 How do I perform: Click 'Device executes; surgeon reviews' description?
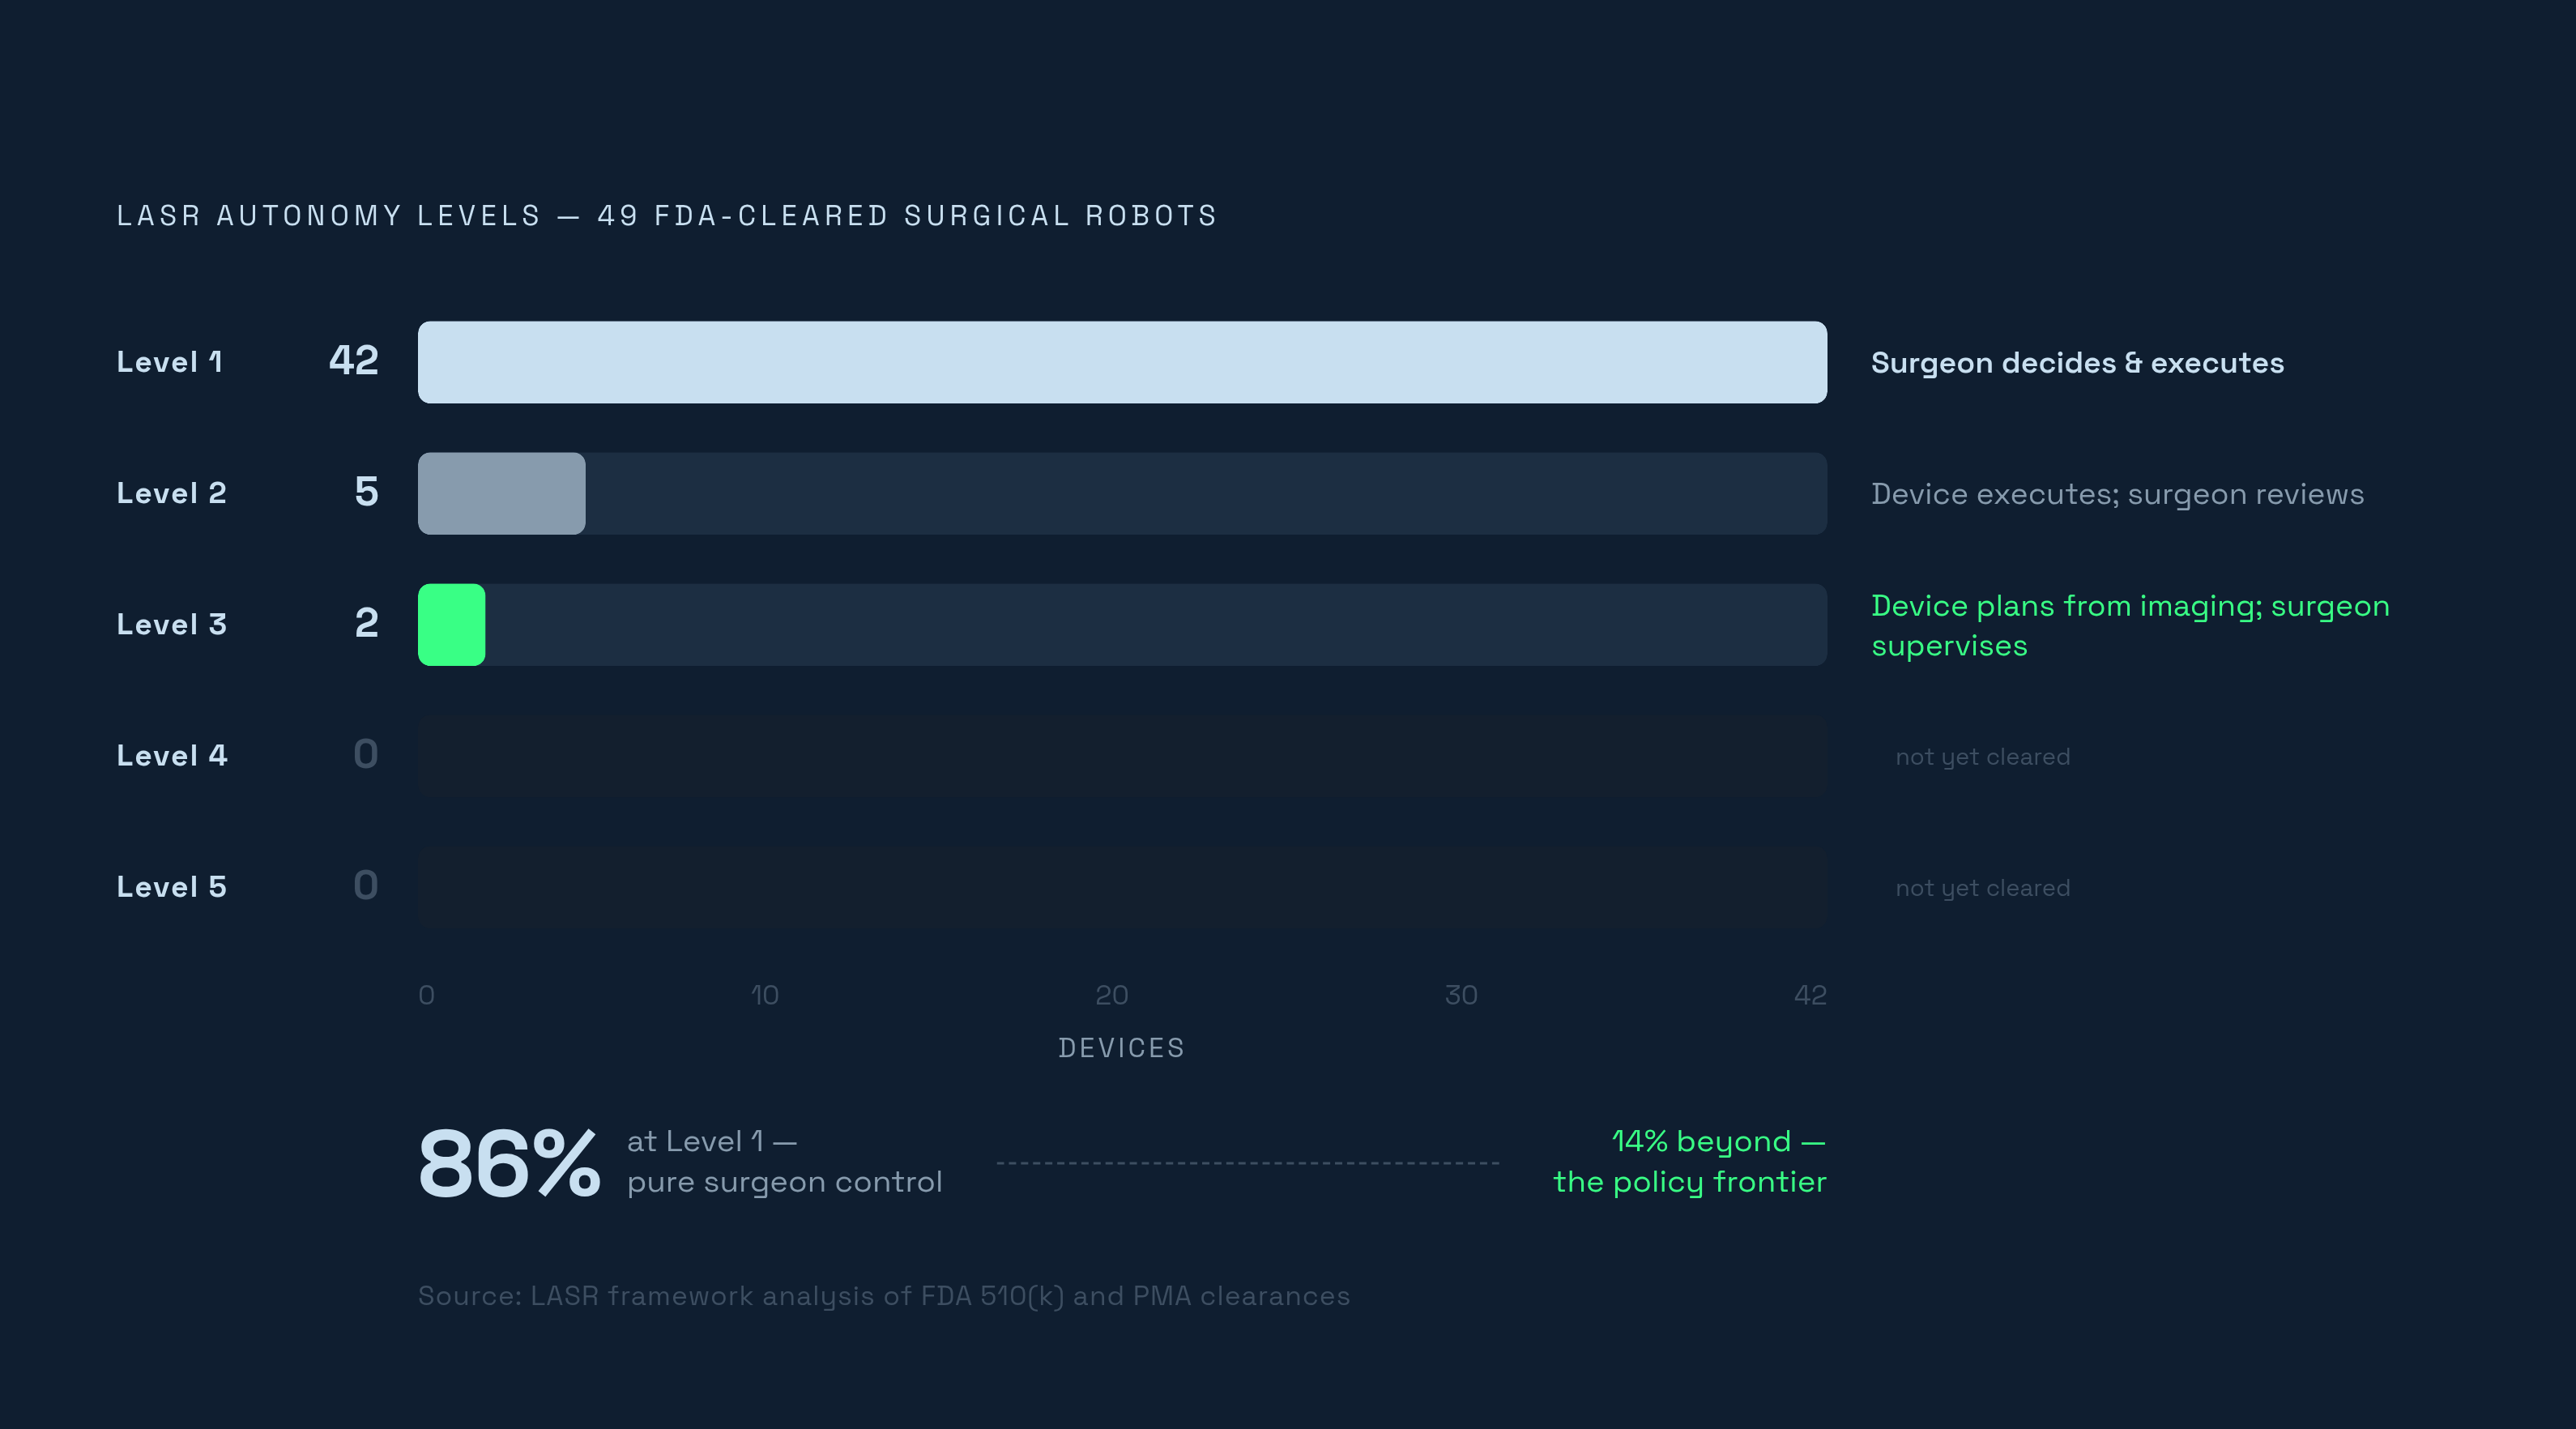2117,494
